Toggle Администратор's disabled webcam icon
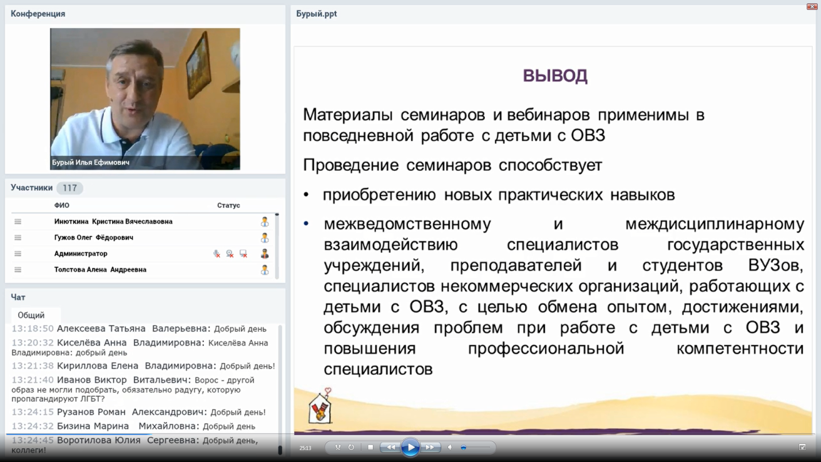Image resolution: width=821 pixels, height=462 pixels. [x=230, y=253]
